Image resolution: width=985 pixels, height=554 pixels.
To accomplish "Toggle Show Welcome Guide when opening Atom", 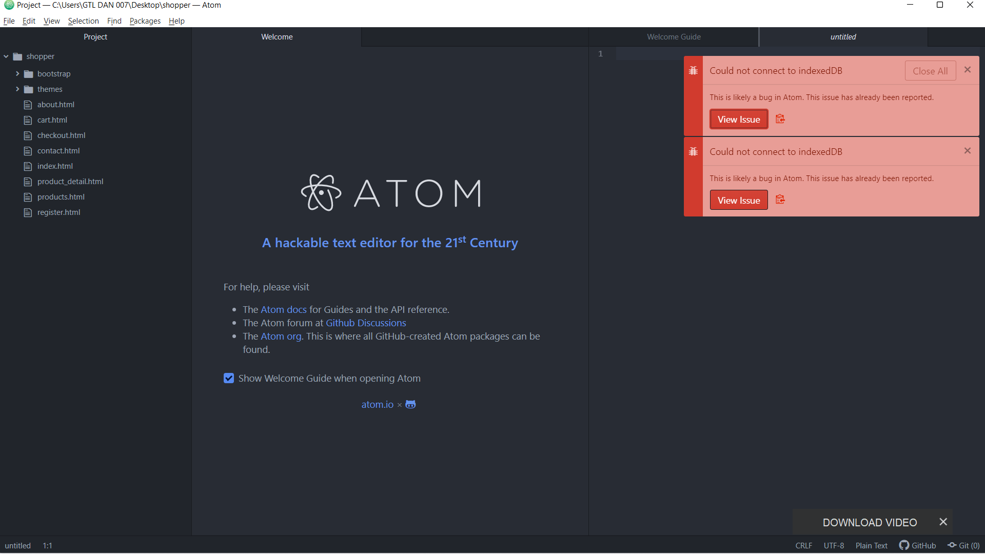I will tap(229, 378).
